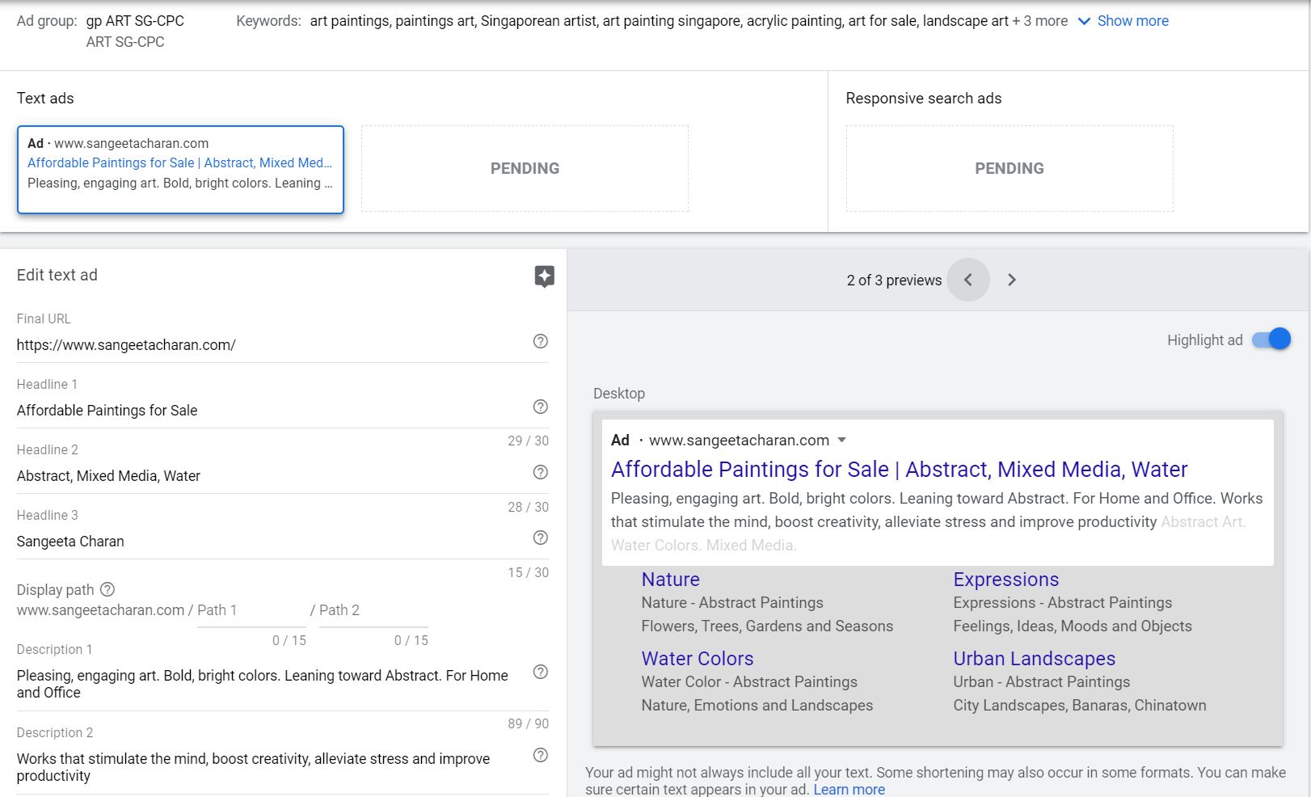1311x797 pixels.
Task: Click 'Flowers, Trees, Gardens and Seasons' text
Action: coord(767,626)
